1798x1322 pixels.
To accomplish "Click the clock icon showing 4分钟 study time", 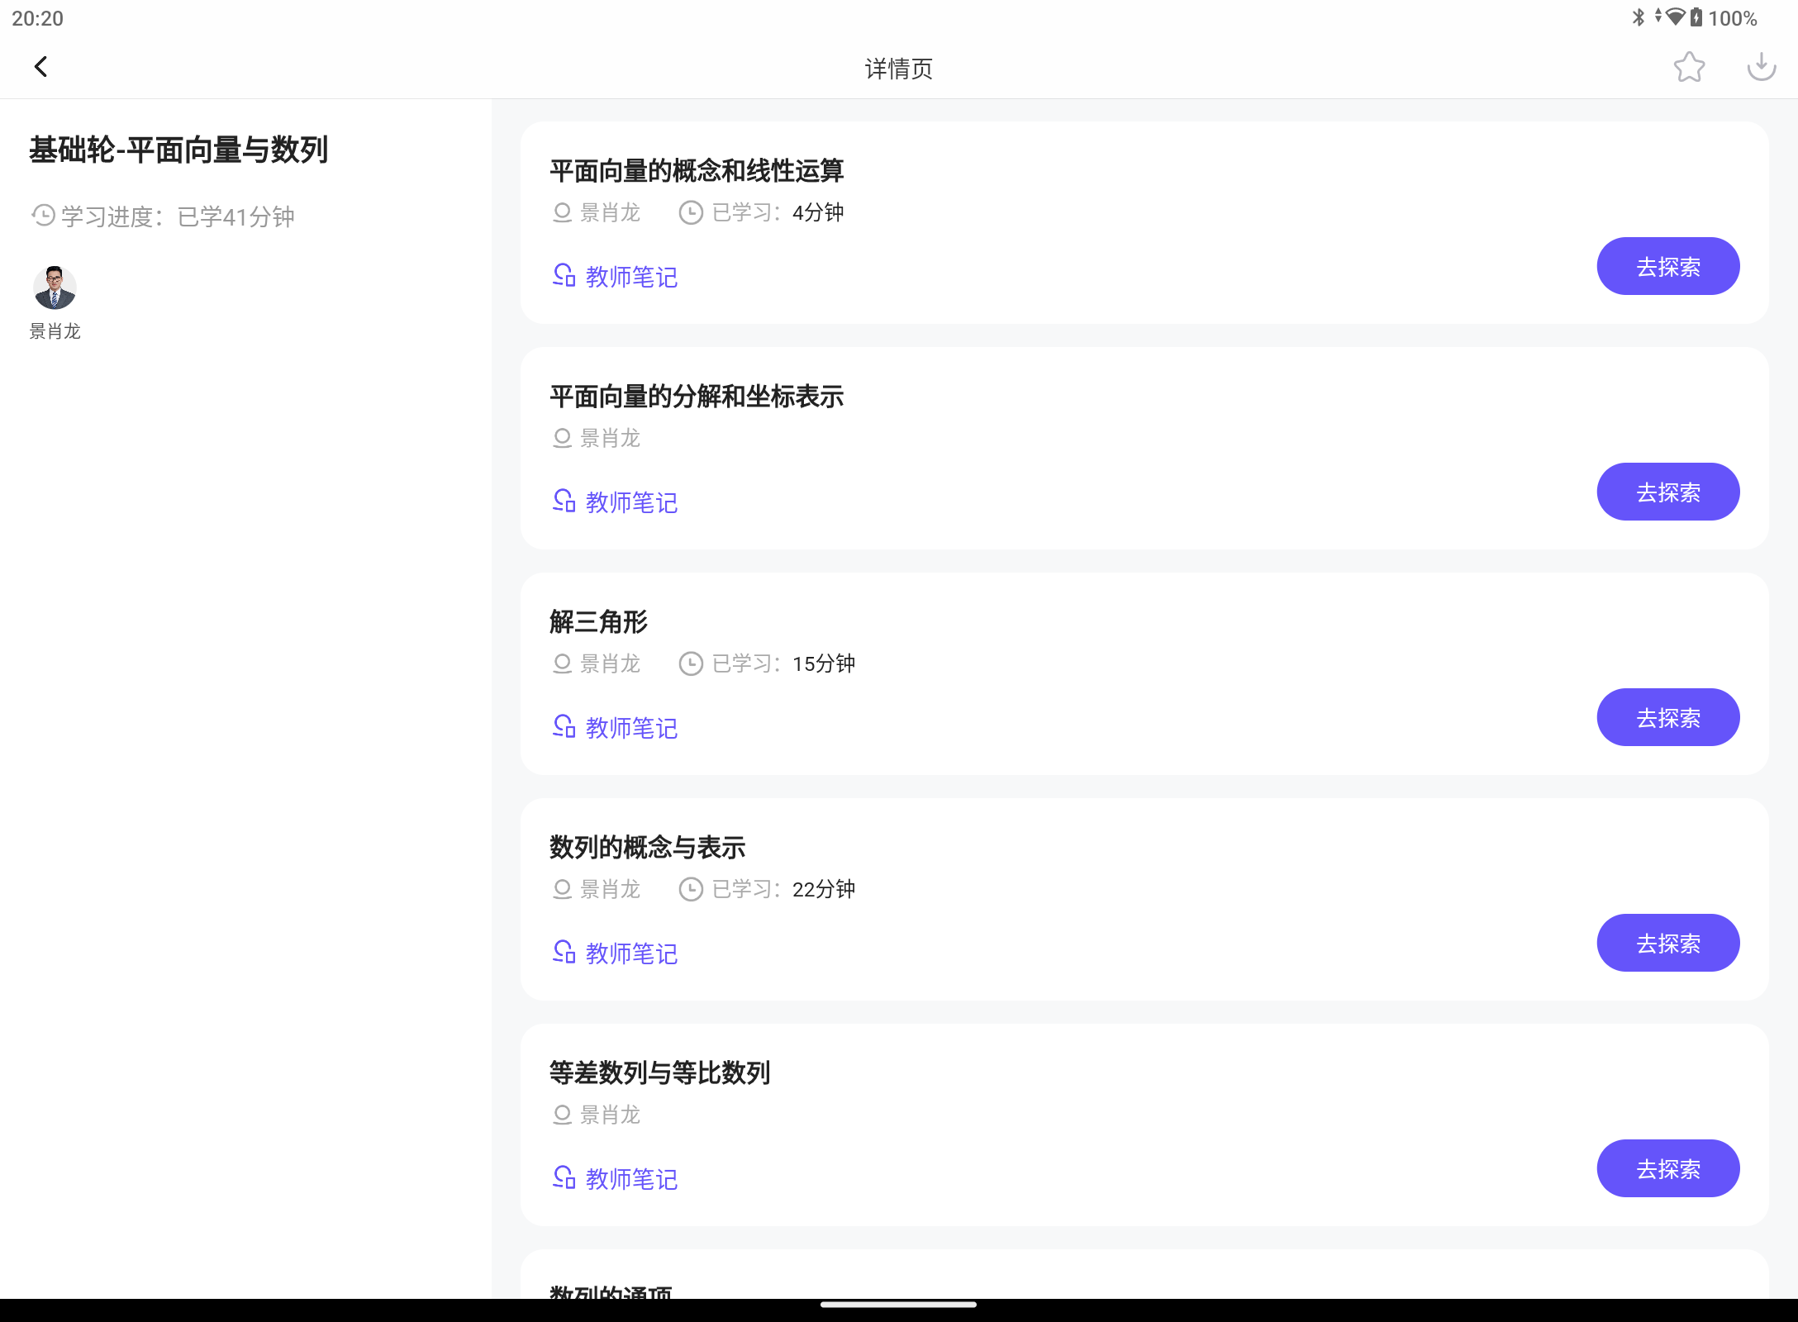I will (x=689, y=212).
